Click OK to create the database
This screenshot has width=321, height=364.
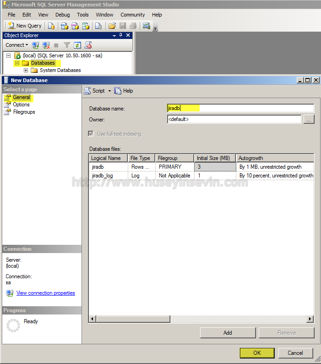coord(257,353)
